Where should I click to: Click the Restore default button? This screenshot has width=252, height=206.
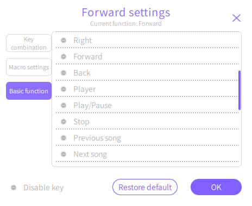click(x=145, y=187)
